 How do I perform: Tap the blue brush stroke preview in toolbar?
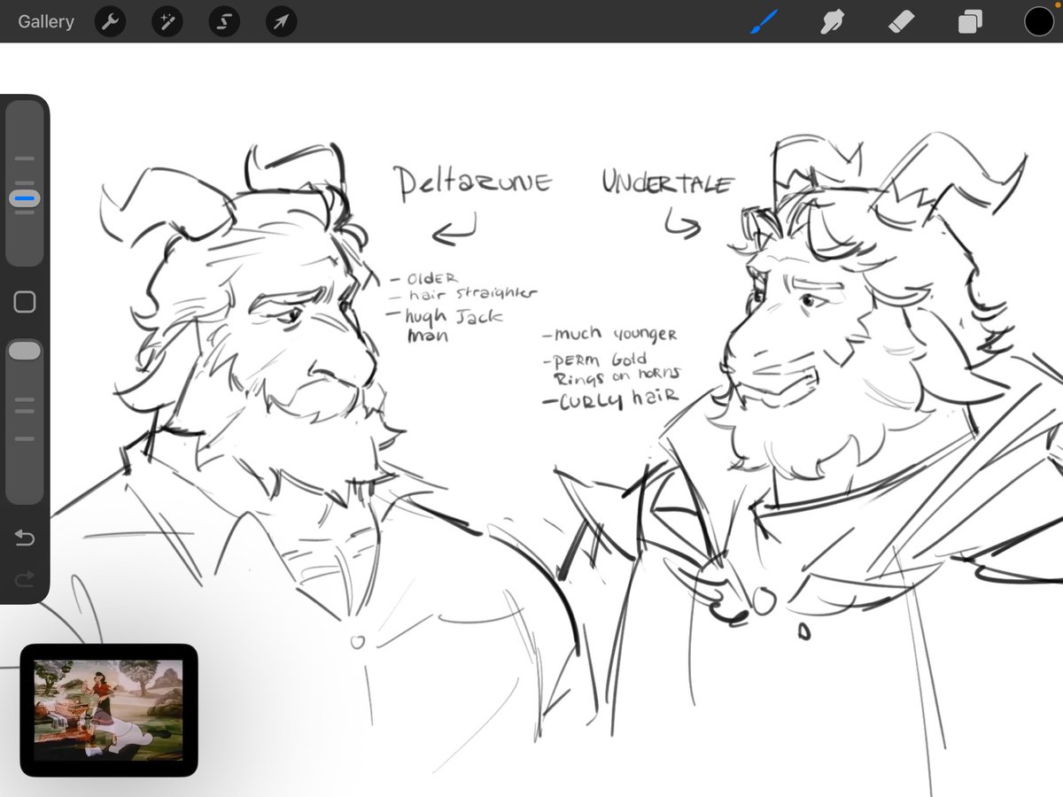tap(764, 19)
